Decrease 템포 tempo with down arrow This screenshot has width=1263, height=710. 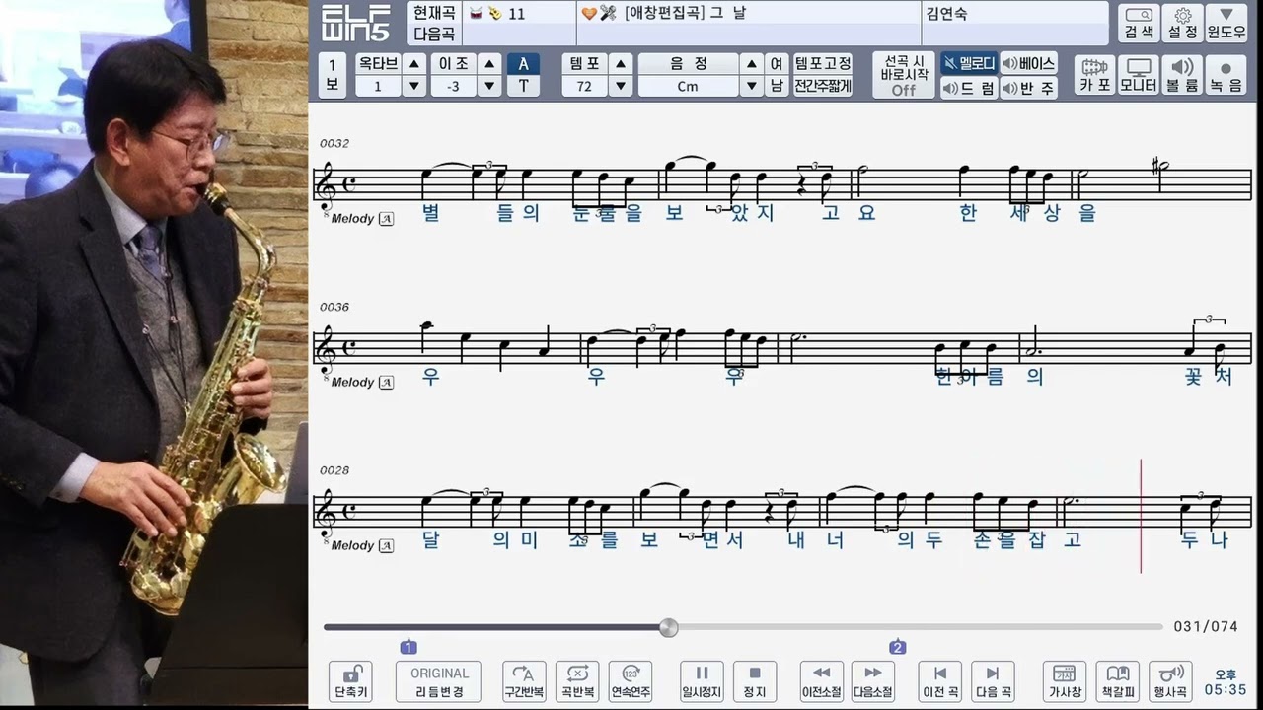[x=621, y=86]
